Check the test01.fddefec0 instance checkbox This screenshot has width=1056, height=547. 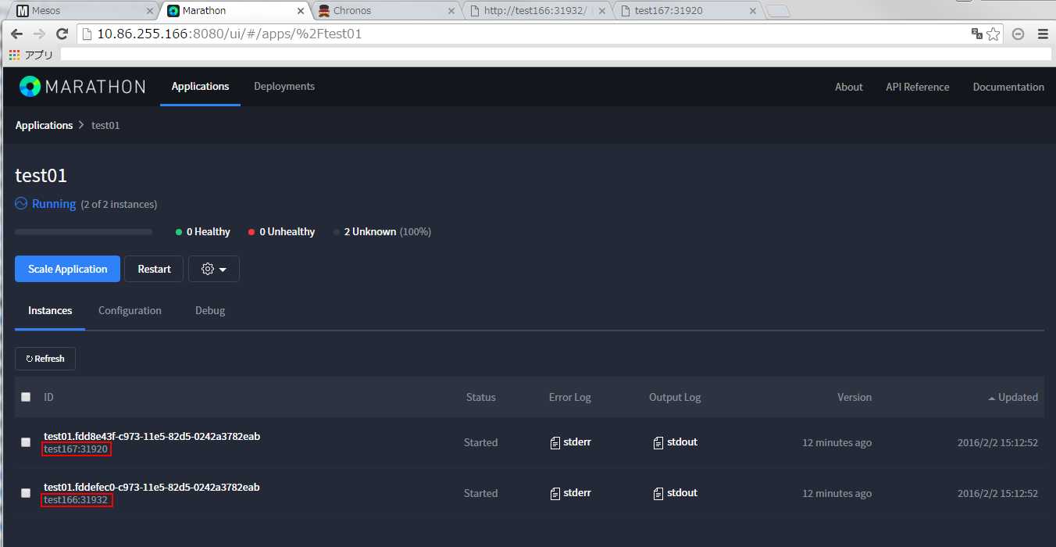[26, 493]
